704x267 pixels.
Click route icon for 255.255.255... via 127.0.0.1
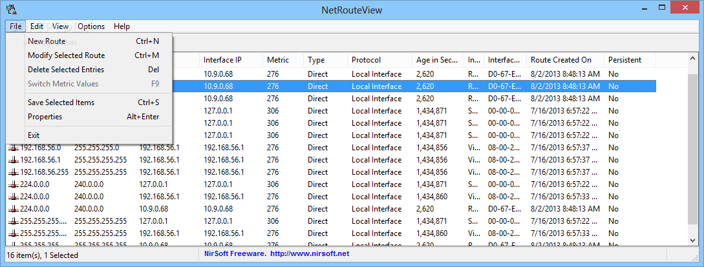click(x=14, y=221)
